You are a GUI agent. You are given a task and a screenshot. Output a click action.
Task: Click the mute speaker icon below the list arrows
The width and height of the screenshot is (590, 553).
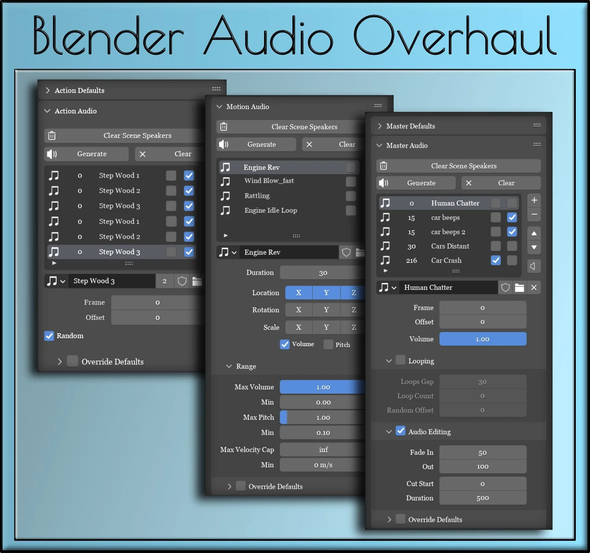534,266
